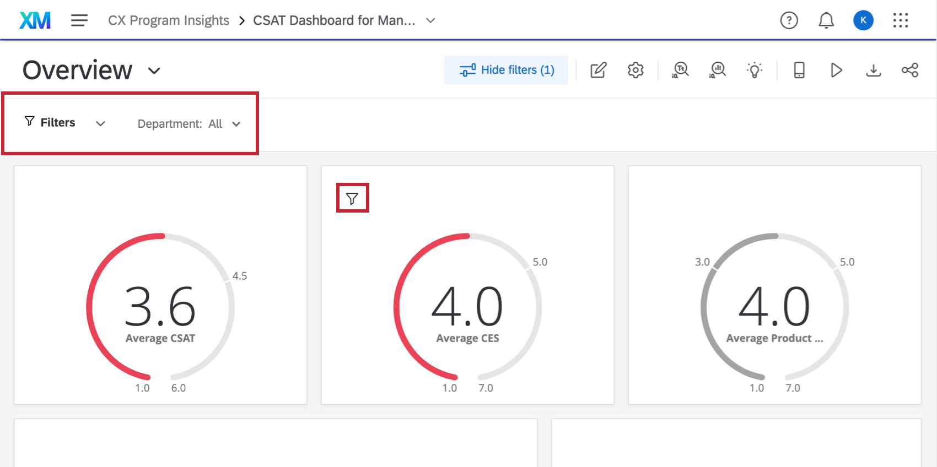The width and height of the screenshot is (937, 467).
Task: Click the XM logo
Action: (35, 20)
